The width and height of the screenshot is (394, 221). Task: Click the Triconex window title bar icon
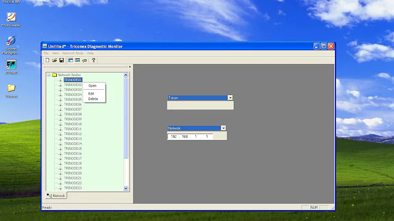click(x=45, y=46)
